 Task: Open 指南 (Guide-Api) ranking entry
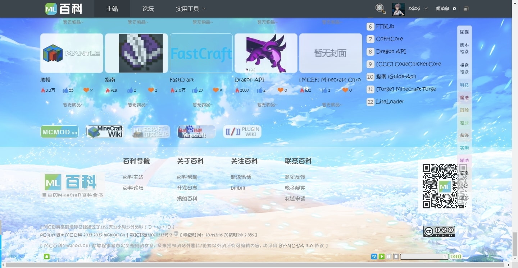click(x=396, y=77)
